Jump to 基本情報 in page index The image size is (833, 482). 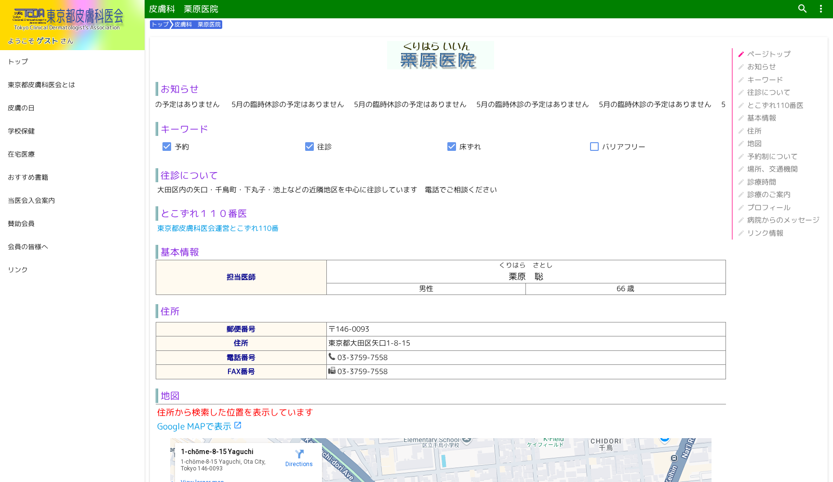762,118
